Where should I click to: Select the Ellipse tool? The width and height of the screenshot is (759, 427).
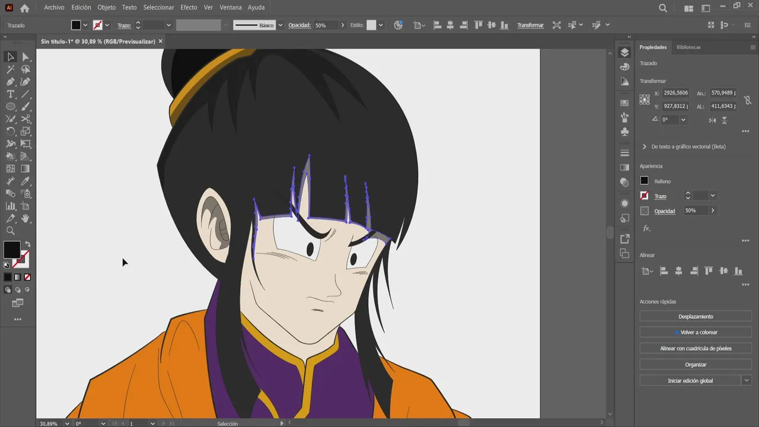click(11, 107)
